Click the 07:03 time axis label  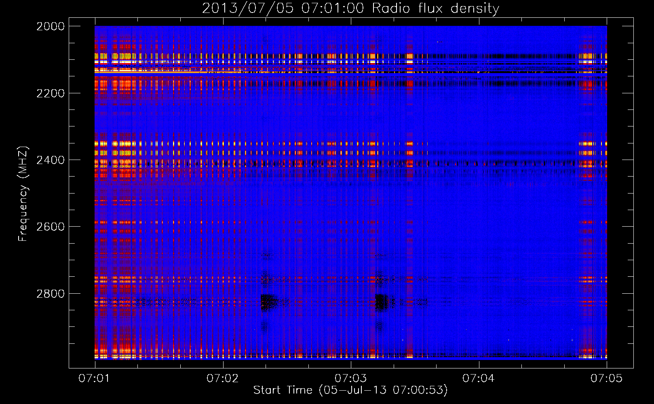(x=351, y=379)
